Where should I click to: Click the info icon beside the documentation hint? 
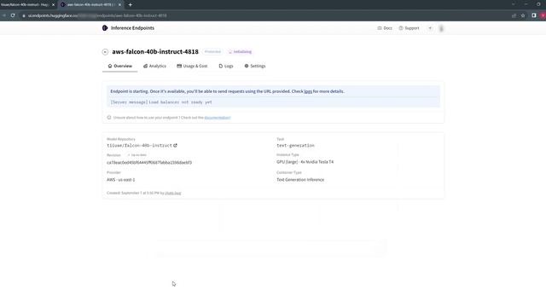(x=109, y=118)
